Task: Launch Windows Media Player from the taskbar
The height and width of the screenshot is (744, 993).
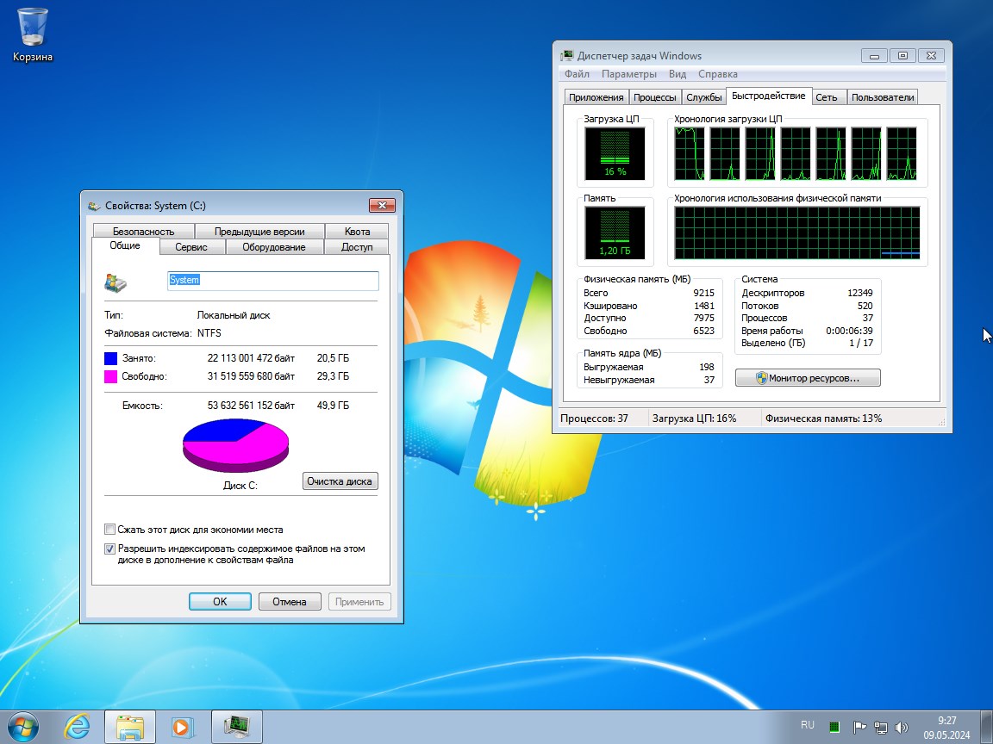Action: [181, 726]
